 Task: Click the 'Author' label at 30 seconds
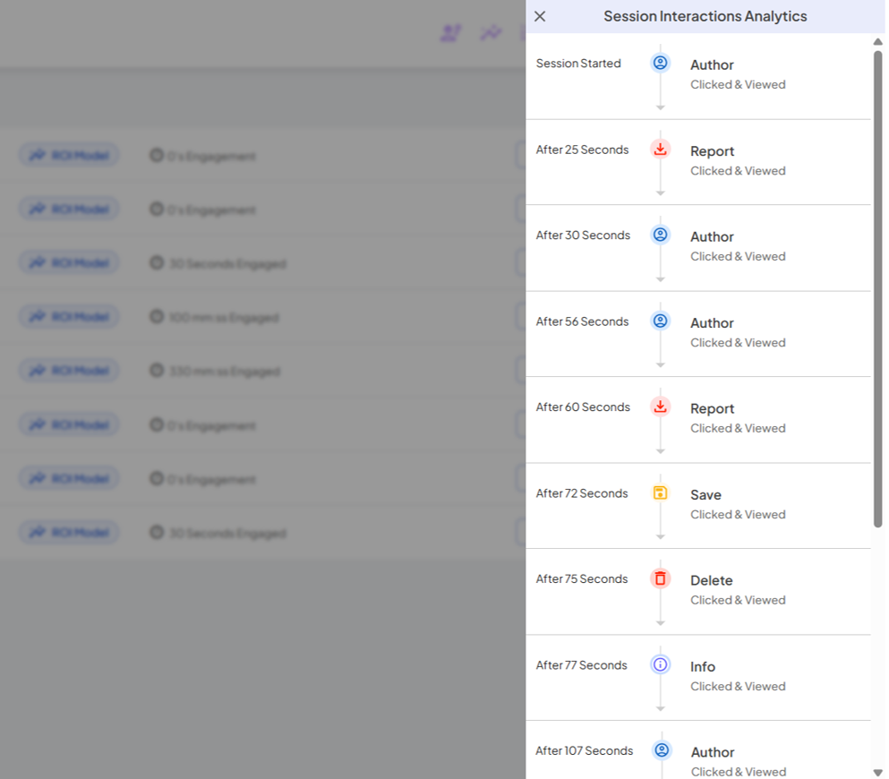(712, 236)
